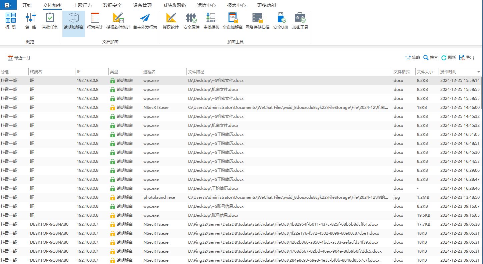This screenshot has width=483, height=264.
Task: Click the 刷新 refresh button
Action: [x=448, y=58]
